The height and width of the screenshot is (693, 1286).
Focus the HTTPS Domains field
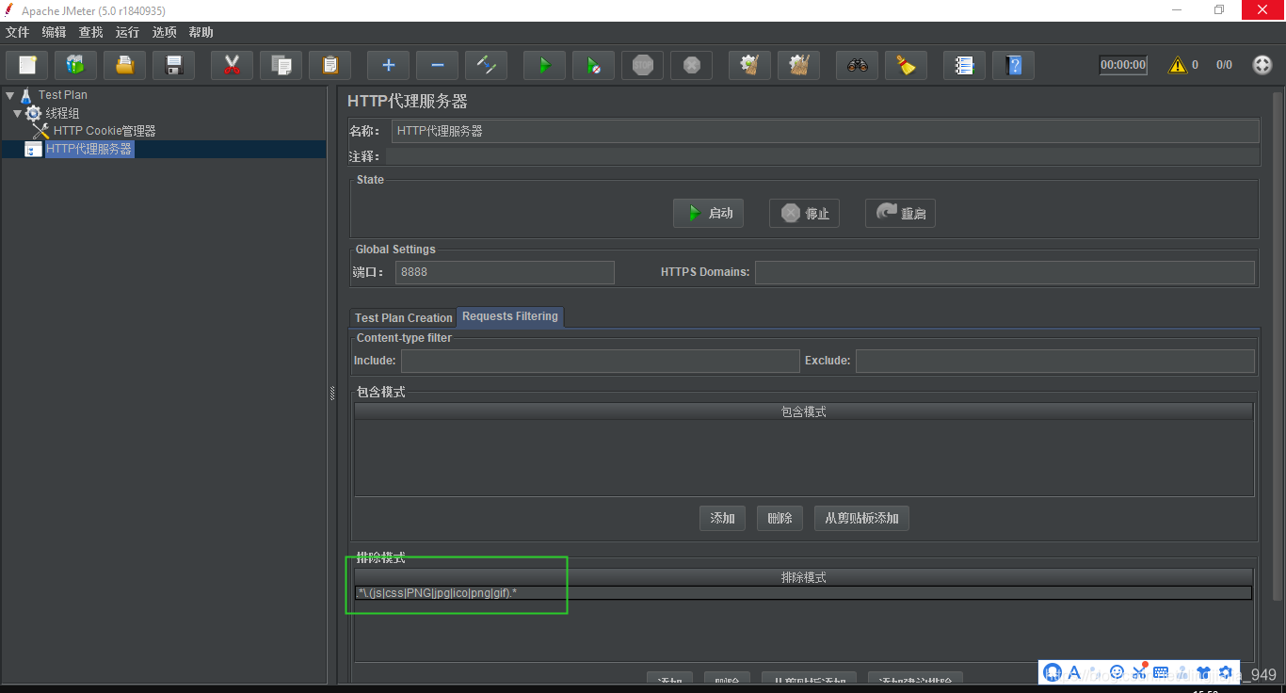click(1005, 272)
